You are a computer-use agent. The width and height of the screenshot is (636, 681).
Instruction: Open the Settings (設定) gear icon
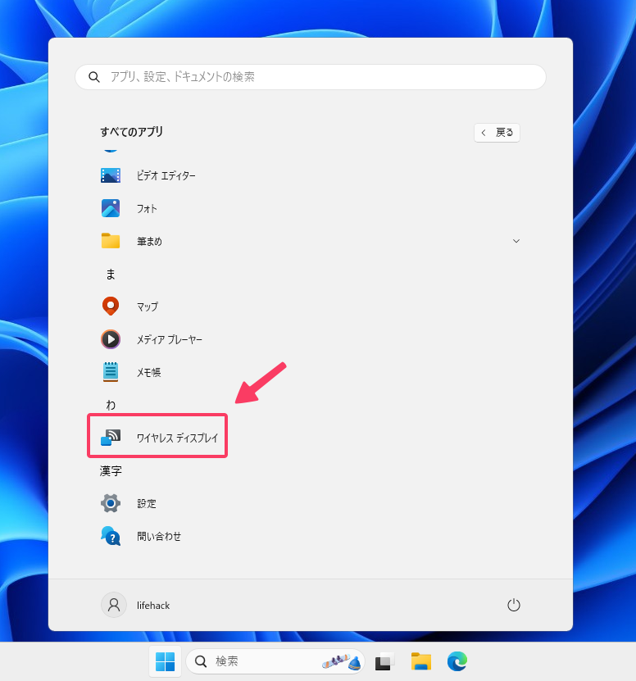click(111, 503)
